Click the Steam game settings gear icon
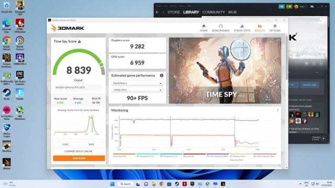The height and width of the screenshot is (188, 335). coord(307,63)
